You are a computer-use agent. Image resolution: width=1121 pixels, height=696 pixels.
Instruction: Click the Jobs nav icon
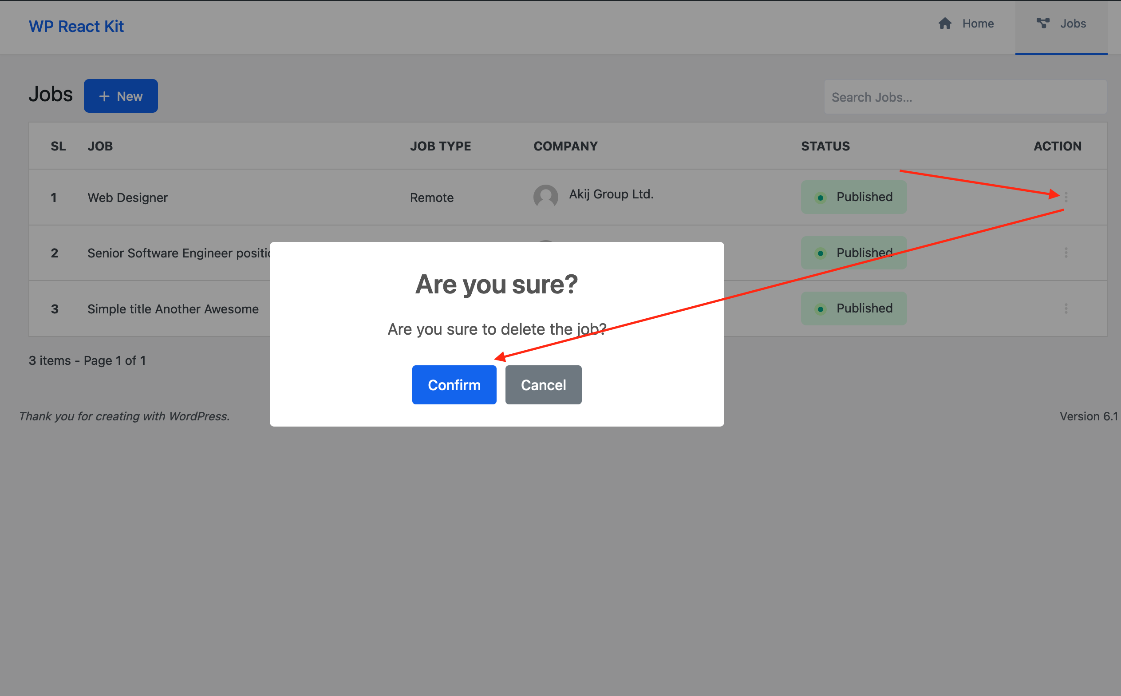pyautogui.click(x=1043, y=23)
